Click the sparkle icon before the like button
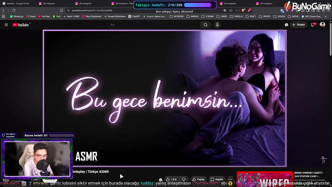This screenshot has height=187, width=332. 161,179
